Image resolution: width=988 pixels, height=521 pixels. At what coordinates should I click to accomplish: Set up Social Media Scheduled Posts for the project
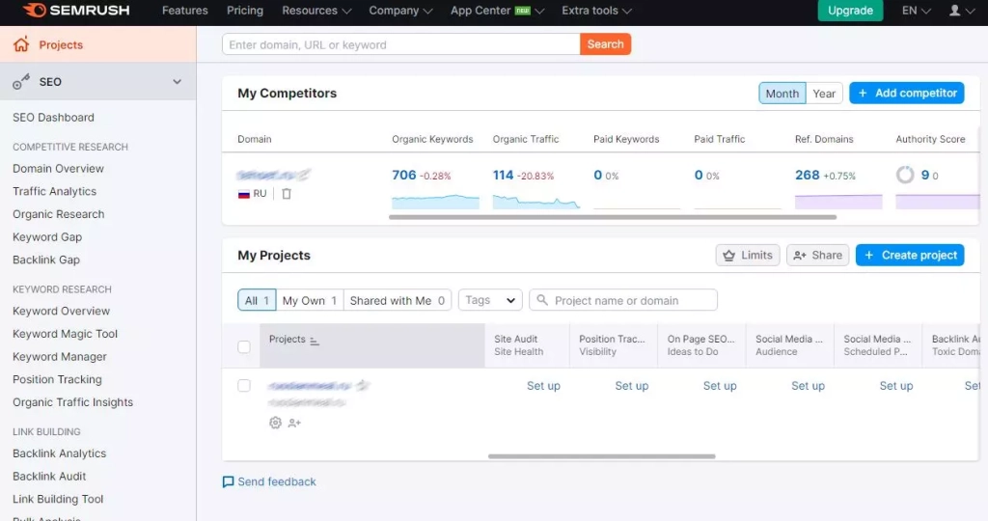click(x=896, y=386)
